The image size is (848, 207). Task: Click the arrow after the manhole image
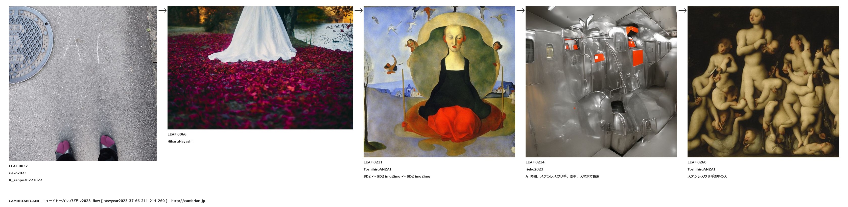[x=162, y=11]
